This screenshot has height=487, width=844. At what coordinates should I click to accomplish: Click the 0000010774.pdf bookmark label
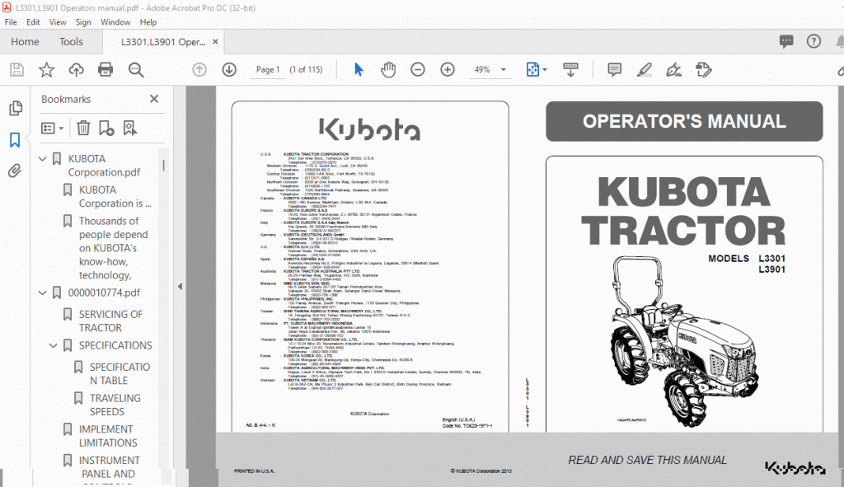104,293
